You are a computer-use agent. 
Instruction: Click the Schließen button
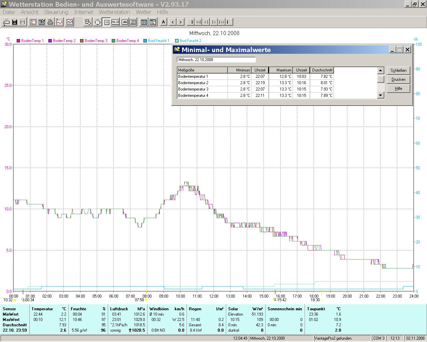[398, 70]
